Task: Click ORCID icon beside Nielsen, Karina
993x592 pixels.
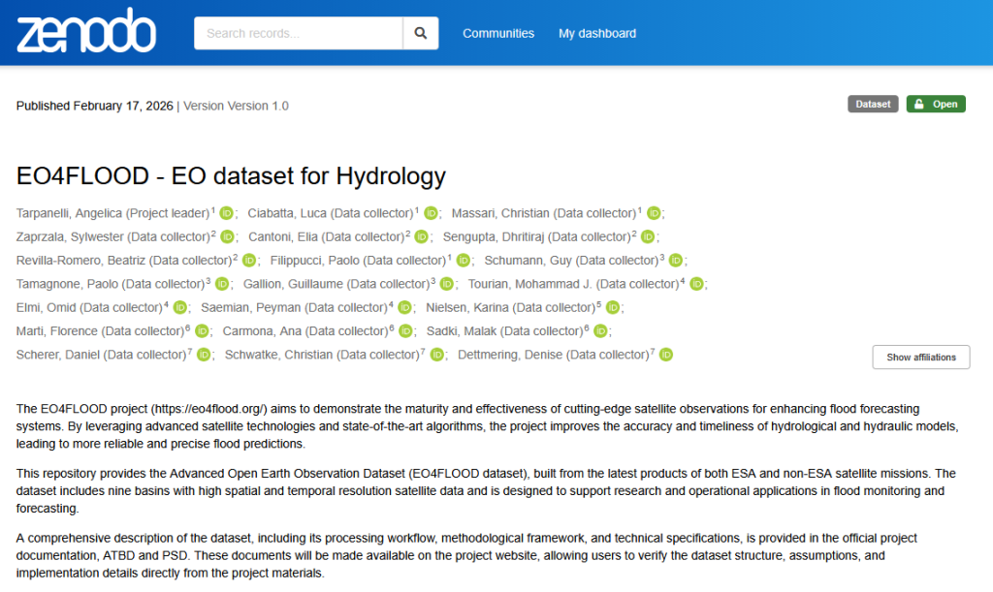Action: click(613, 308)
